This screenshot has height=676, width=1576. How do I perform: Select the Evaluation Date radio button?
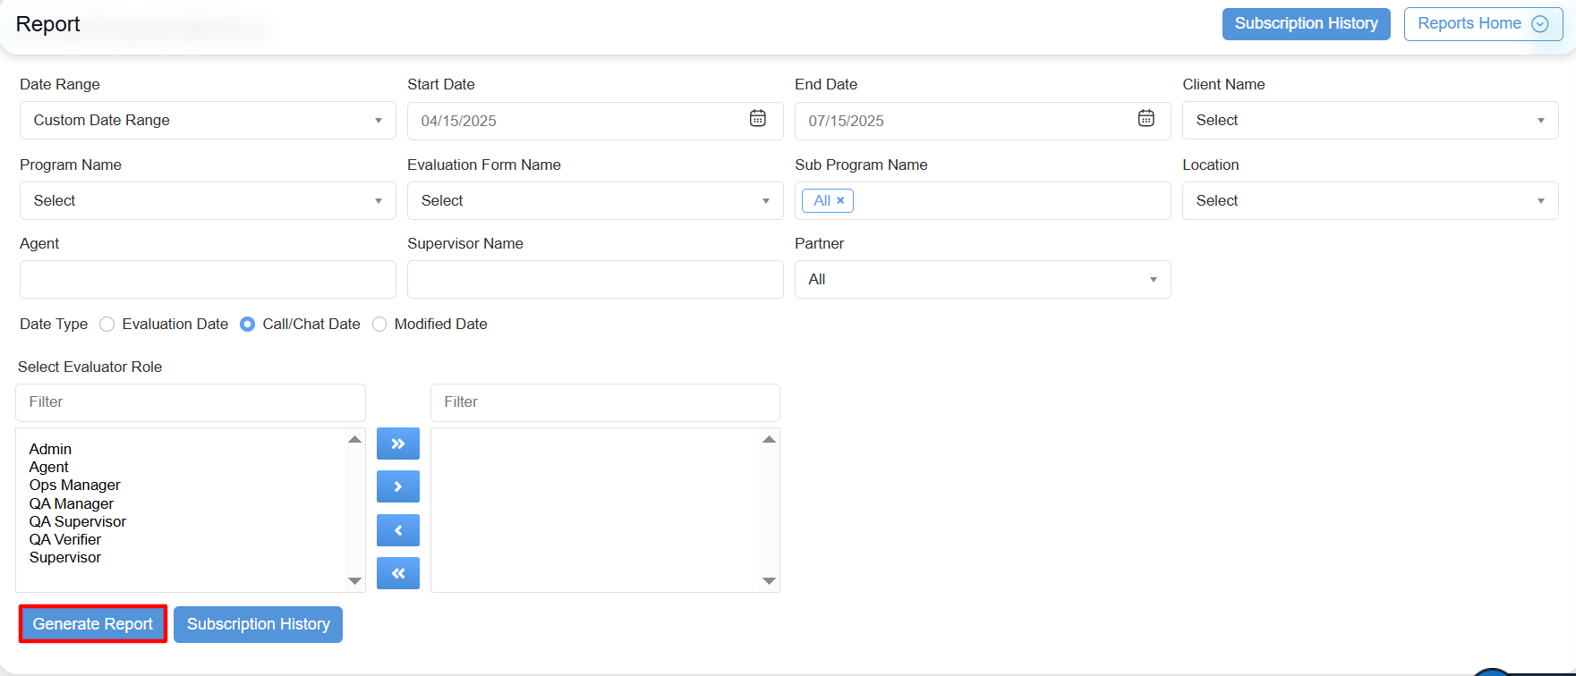pos(107,324)
